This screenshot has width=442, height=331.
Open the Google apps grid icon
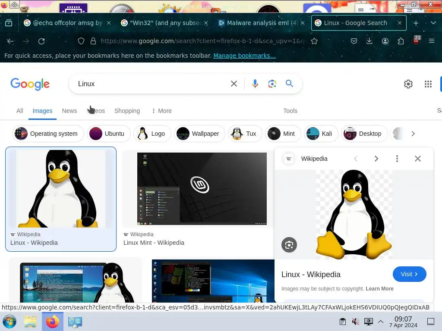(x=428, y=84)
